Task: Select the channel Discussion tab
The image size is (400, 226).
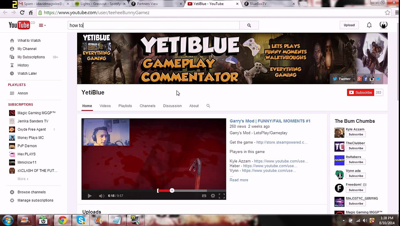Action: point(172,106)
